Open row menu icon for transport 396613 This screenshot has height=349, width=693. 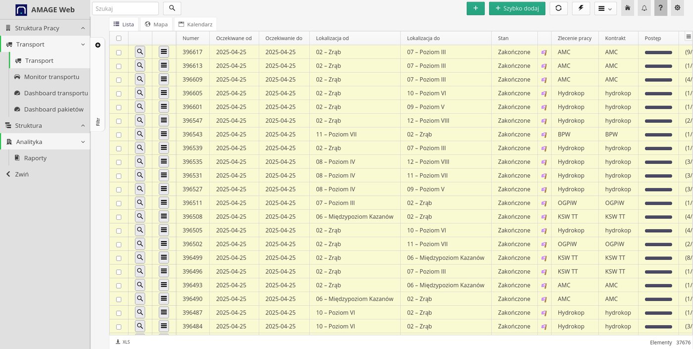[x=164, y=65]
